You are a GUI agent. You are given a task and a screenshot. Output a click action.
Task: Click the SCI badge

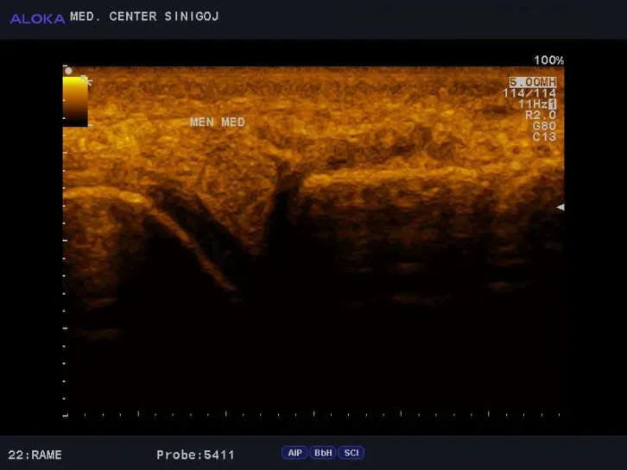coord(351,453)
